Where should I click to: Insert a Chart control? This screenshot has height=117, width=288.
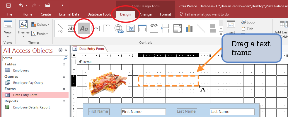[x=189, y=28]
